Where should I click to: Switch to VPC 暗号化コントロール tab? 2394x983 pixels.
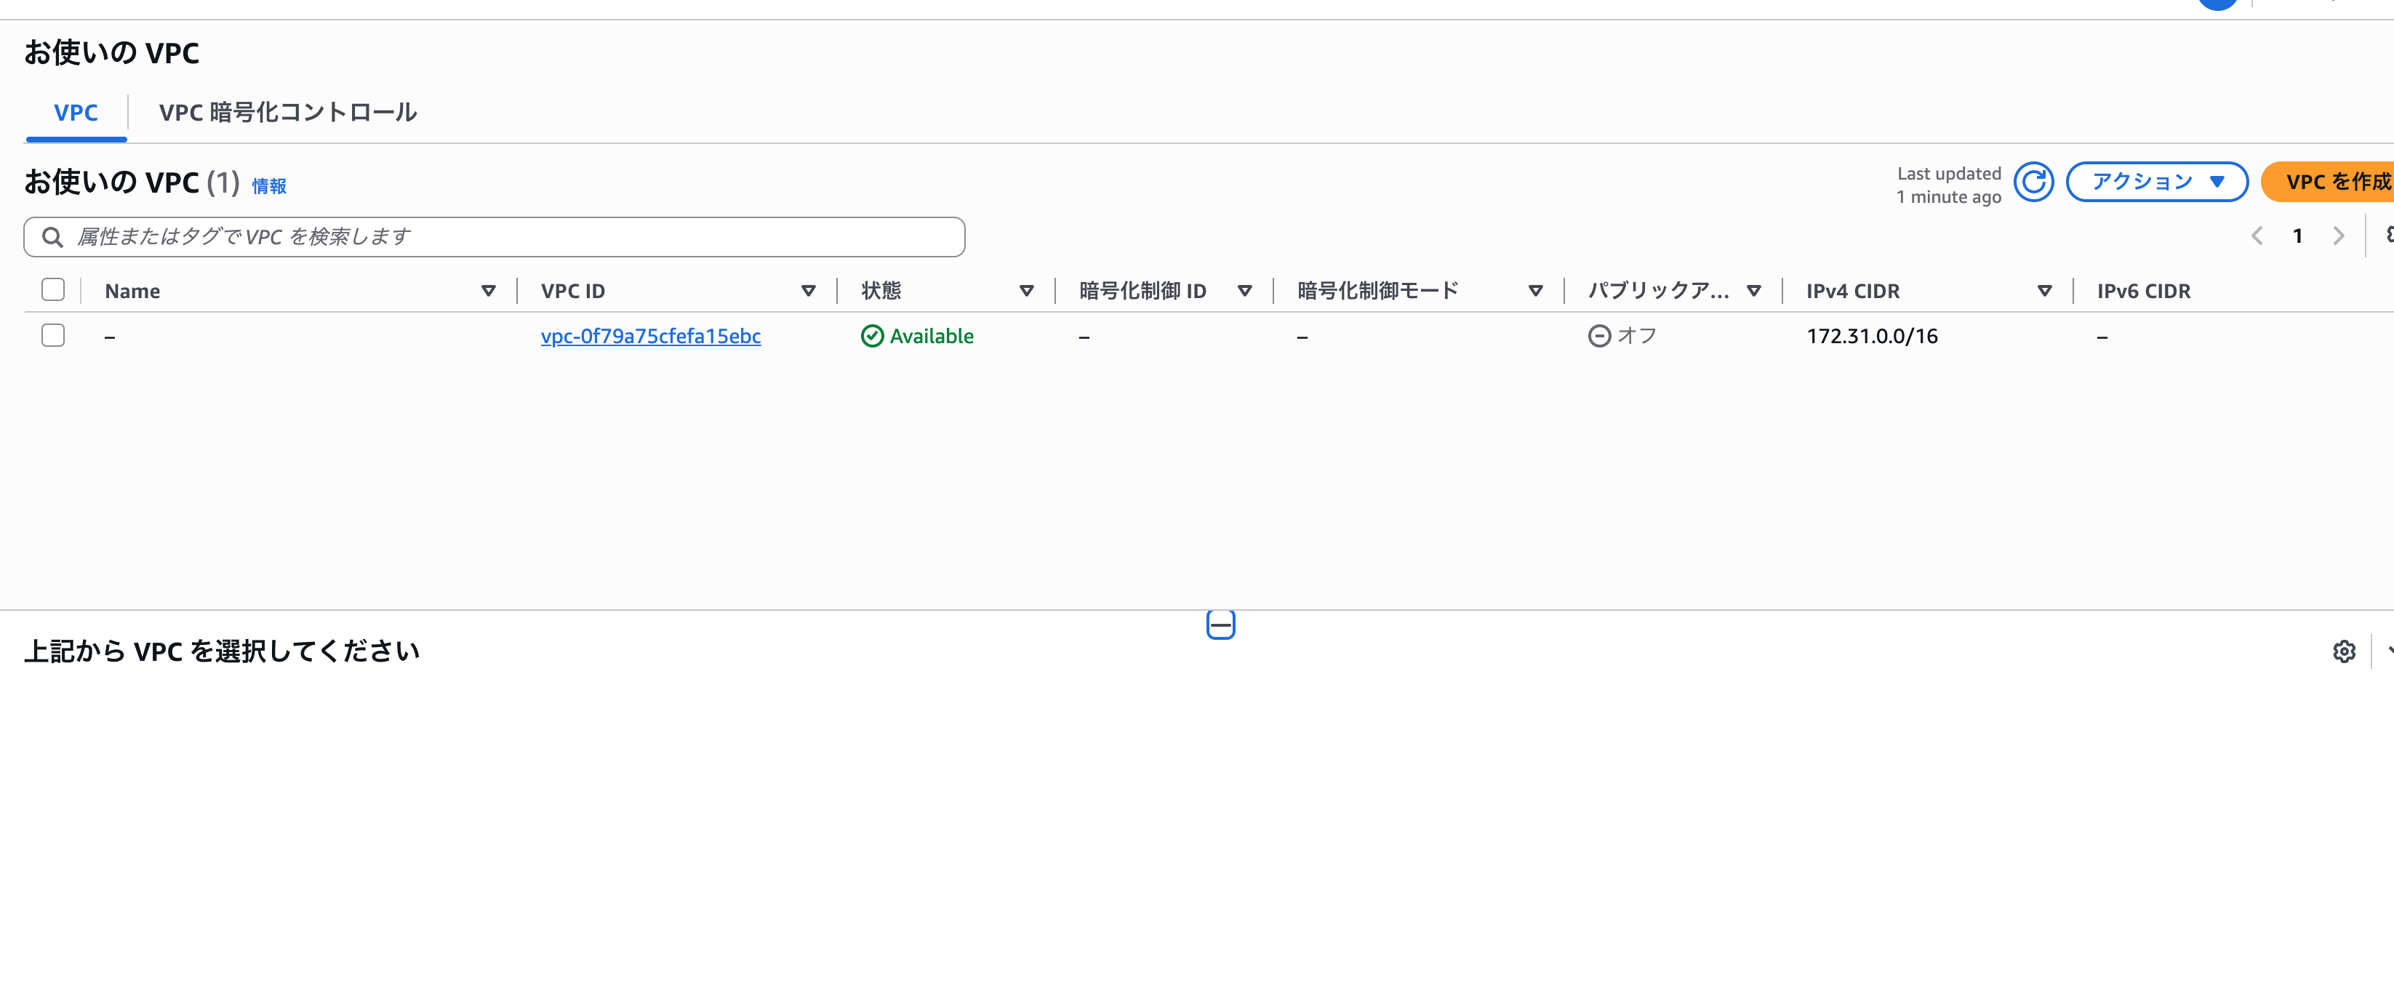pyautogui.click(x=288, y=113)
